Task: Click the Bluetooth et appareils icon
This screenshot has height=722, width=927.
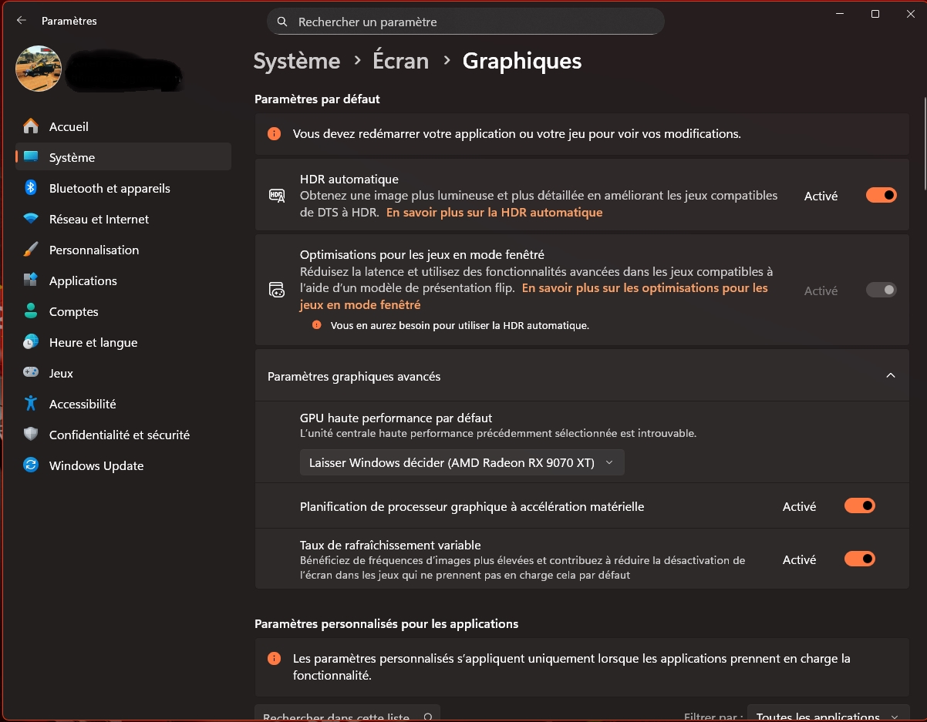Action: [31, 188]
